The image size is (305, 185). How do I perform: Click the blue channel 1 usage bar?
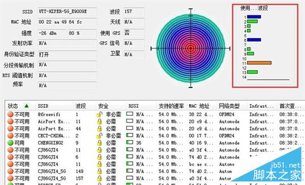pos(254,17)
